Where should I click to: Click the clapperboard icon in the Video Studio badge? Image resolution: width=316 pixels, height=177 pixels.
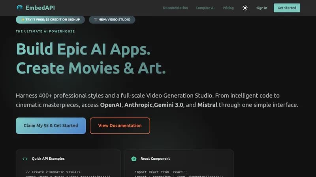tap(96, 19)
